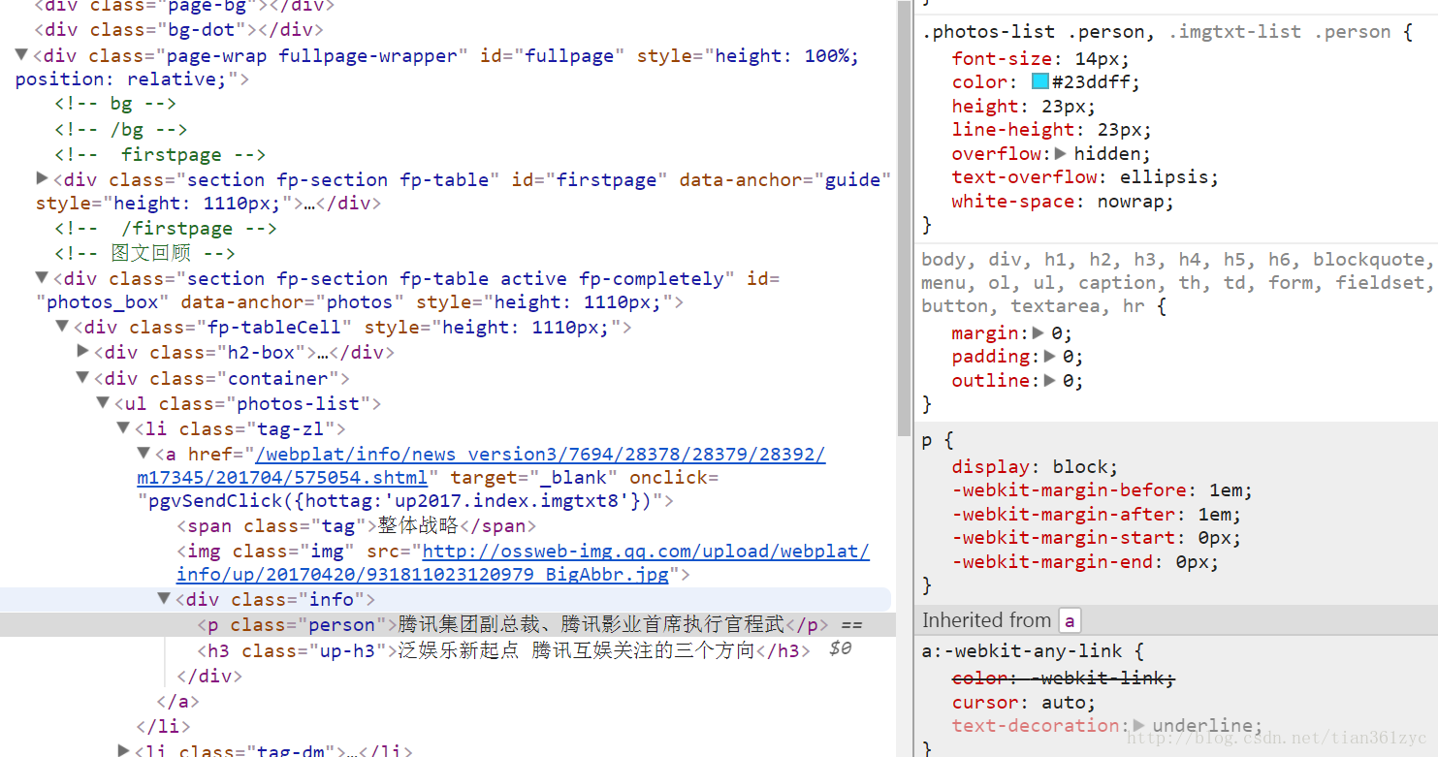
Task: Expand the firstpage section div node
Action: pos(42,178)
